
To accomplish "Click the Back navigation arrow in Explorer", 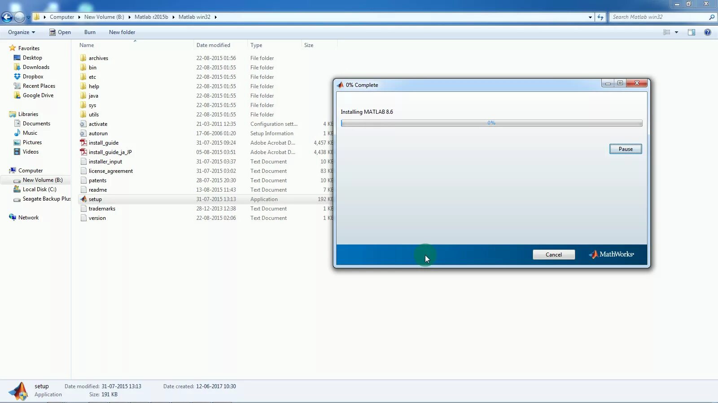I will point(7,17).
